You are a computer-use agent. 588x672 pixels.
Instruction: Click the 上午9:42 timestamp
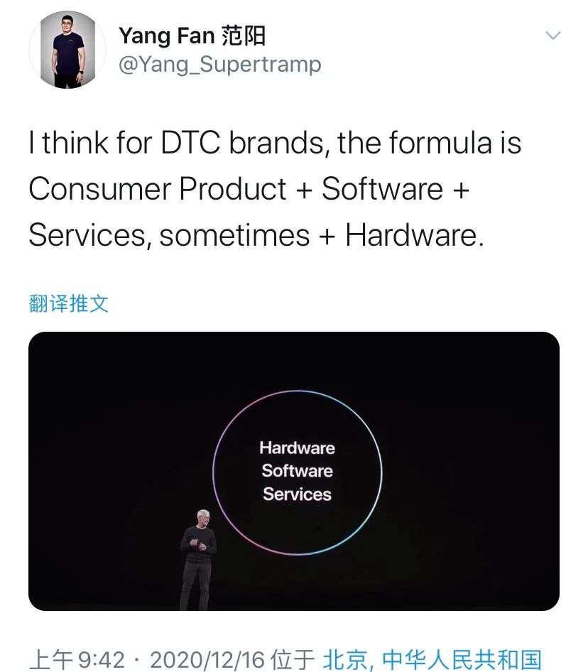[77, 659]
